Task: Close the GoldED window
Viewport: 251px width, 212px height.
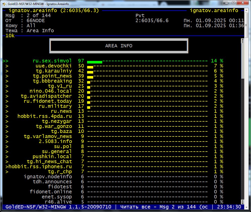Action: tap(243, 3)
